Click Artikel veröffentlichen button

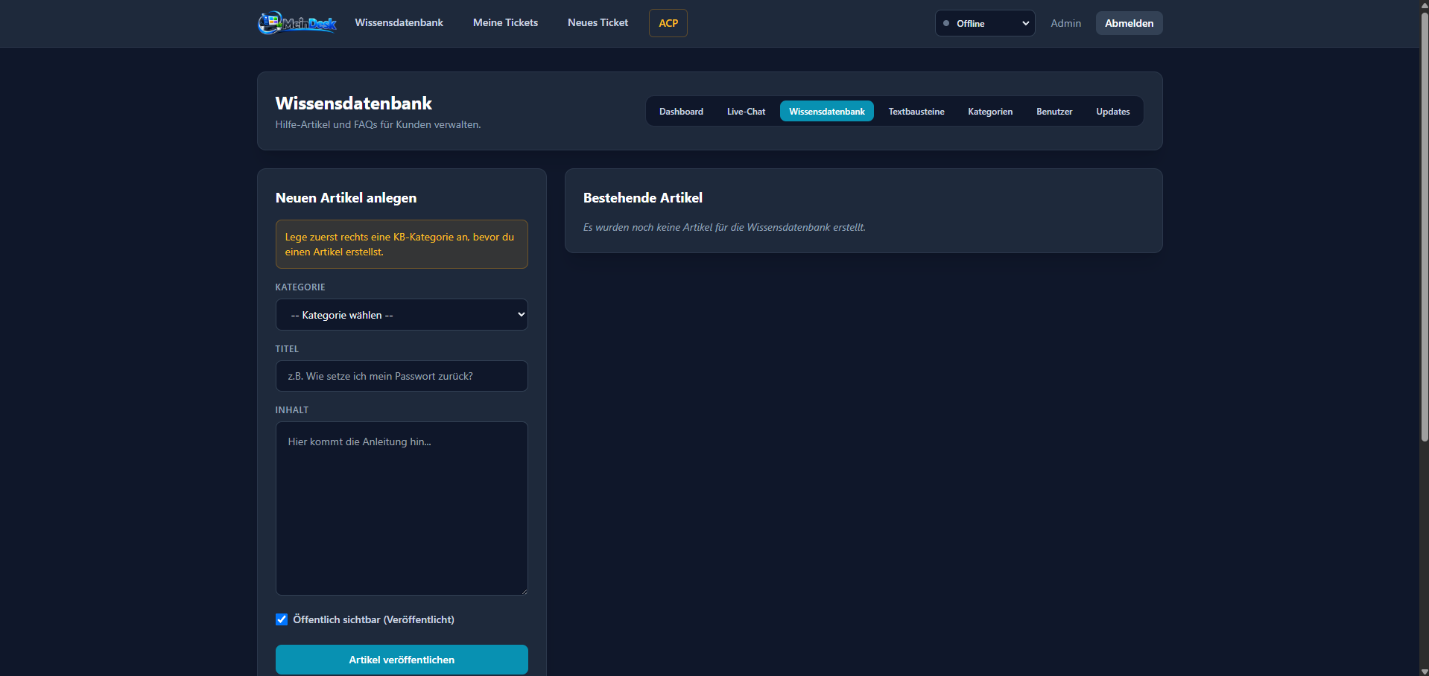click(x=402, y=660)
